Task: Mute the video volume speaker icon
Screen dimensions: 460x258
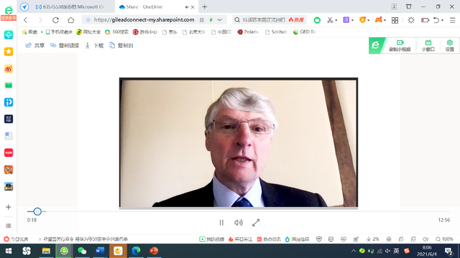Action: tap(239, 223)
